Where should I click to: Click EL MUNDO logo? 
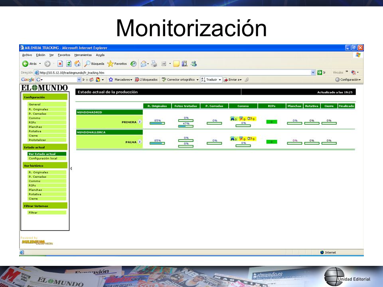(x=44, y=88)
